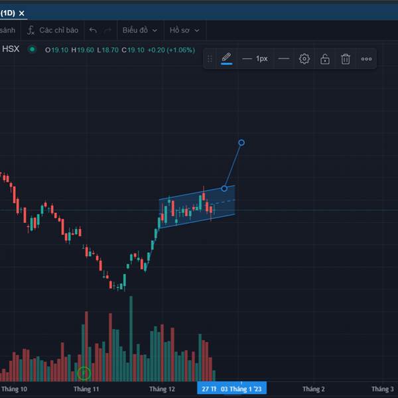This screenshot has height=398, width=398.
Task: Open more options ellipsis menu
Action: 366,59
